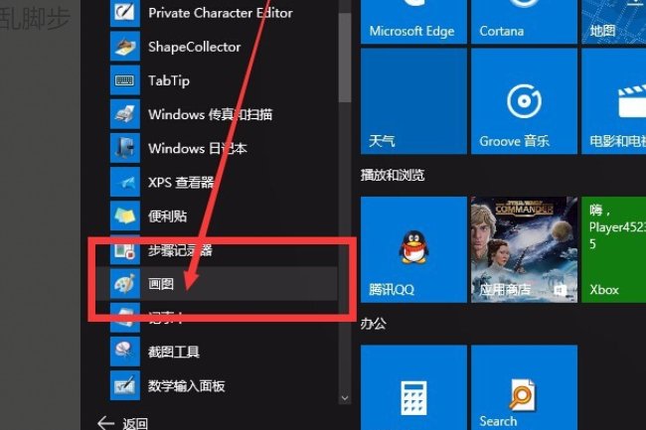Open Private Character Editor app icon
Screen dimensions: 646x430
(x=125, y=13)
